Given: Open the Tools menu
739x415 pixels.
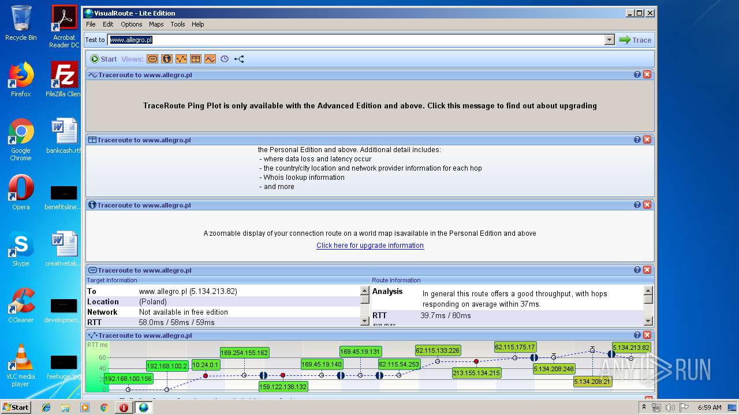Looking at the screenshot, I should (x=178, y=24).
